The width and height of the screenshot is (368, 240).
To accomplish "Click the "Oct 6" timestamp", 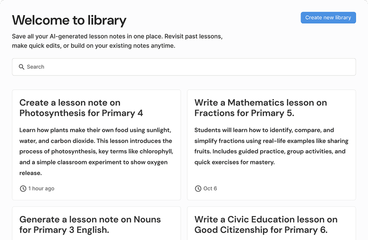I will point(210,188).
